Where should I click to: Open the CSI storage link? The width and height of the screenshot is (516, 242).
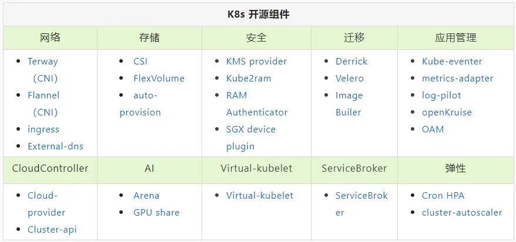[140, 62]
